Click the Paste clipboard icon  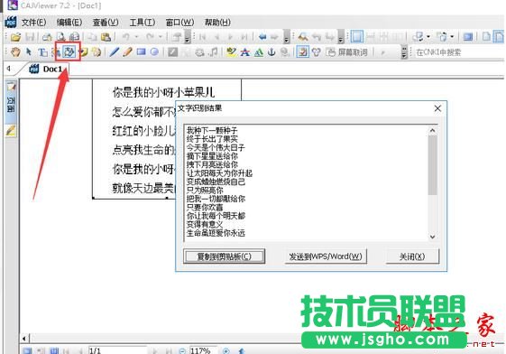click(x=106, y=37)
